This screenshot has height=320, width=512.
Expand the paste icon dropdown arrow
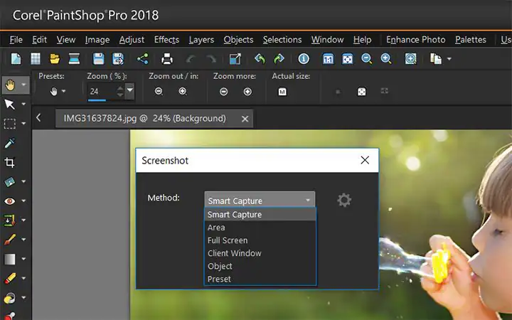coord(449,59)
